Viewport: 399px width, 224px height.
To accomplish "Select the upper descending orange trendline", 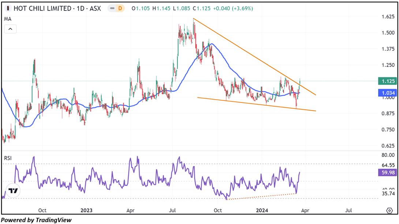I will click(x=254, y=57).
